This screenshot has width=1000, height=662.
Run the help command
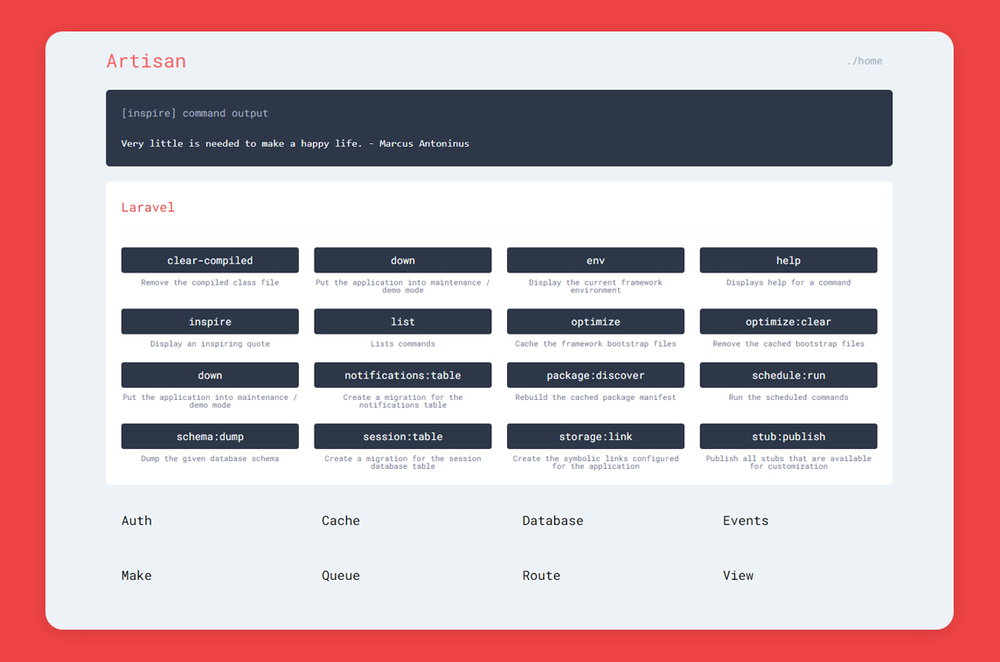click(788, 260)
